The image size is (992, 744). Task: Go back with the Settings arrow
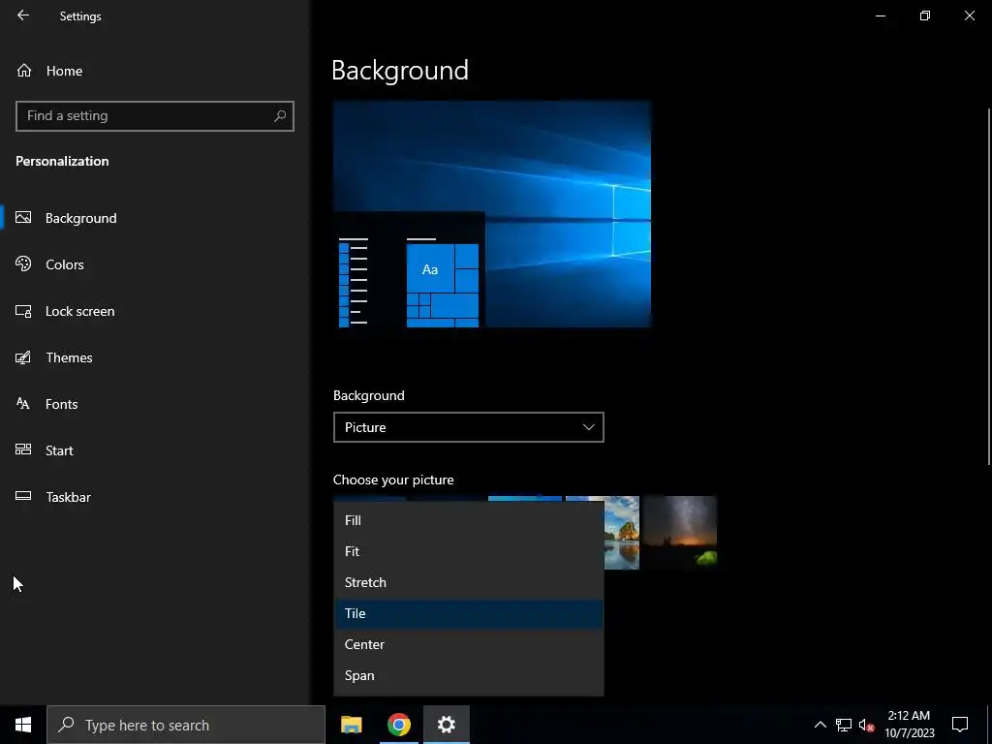[23, 15]
